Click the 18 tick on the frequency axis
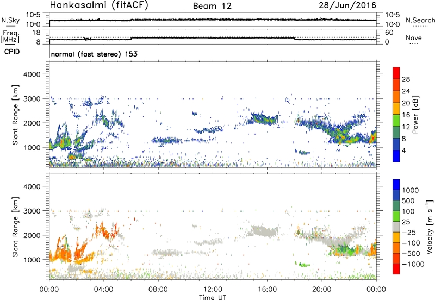Screen dimensions: 435x301 pos(36,33)
